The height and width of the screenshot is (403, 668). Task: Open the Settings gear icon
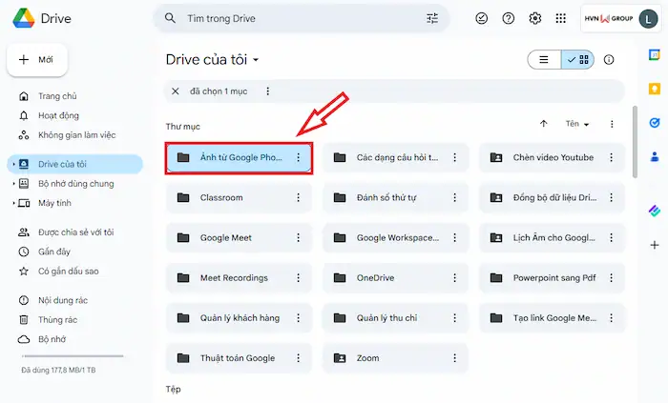(535, 18)
